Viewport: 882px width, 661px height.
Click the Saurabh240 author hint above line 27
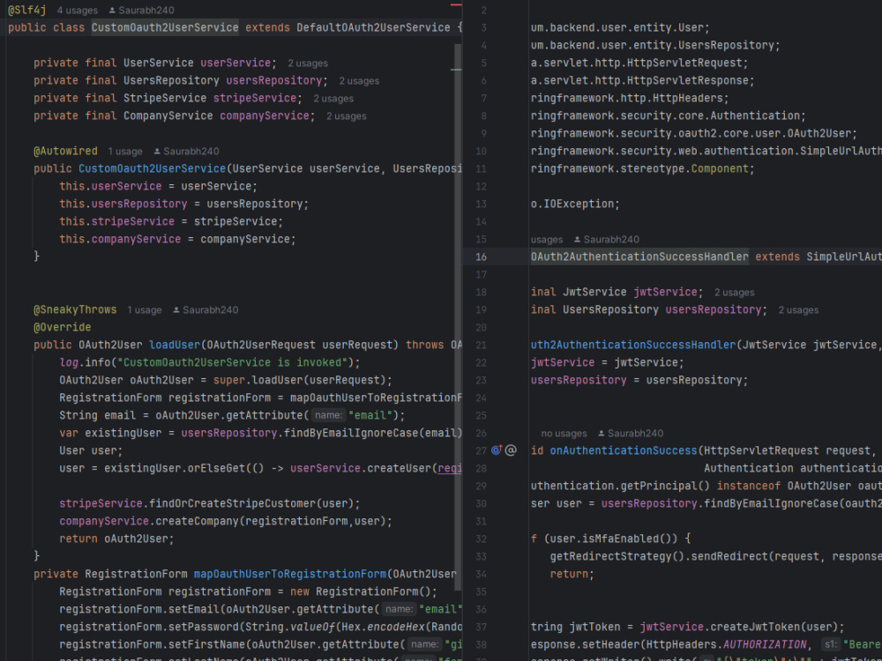pyautogui.click(x=631, y=434)
